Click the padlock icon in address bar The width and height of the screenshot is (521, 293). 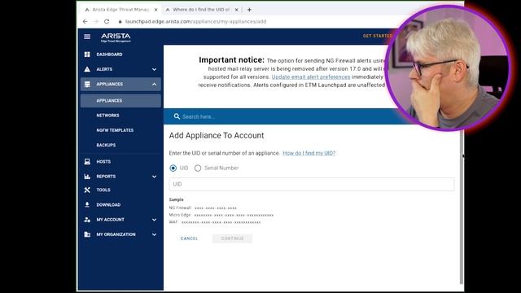pyautogui.click(x=120, y=21)
